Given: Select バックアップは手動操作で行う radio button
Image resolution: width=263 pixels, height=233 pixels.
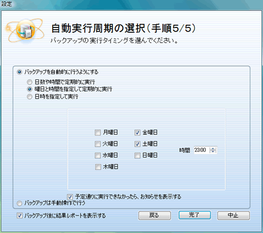Looking at the screenshot, I should click(x=19, y=203).
